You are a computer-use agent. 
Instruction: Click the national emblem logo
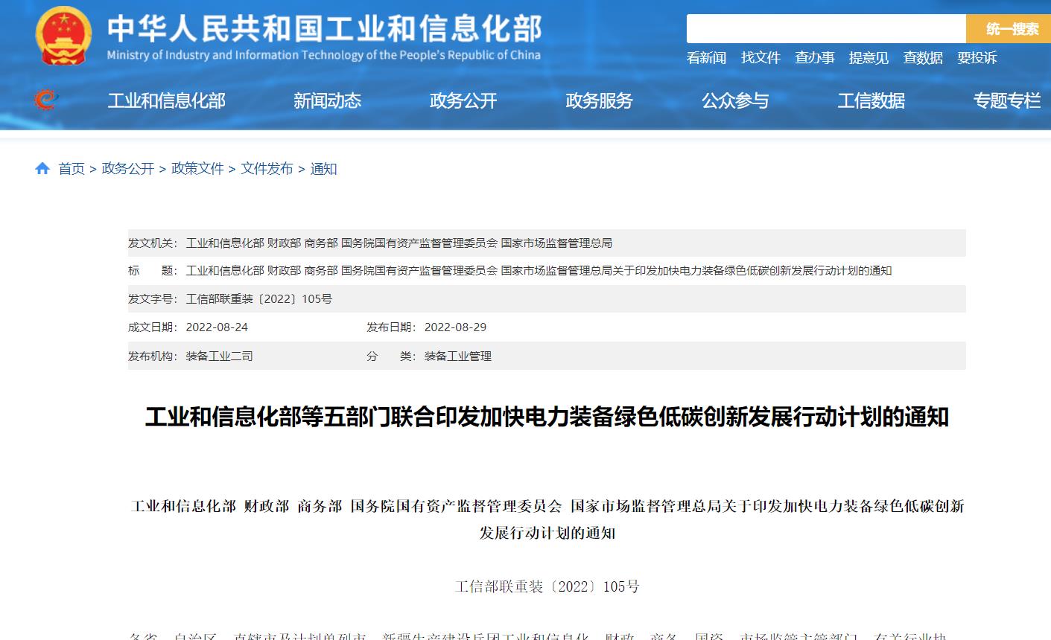pyautogui.click(x=63, y=35)
